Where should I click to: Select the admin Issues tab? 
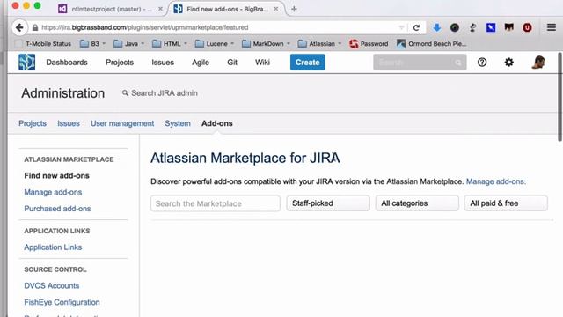point(69,123)
